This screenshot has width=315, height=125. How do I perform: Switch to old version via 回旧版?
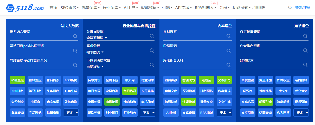(258, 8)
